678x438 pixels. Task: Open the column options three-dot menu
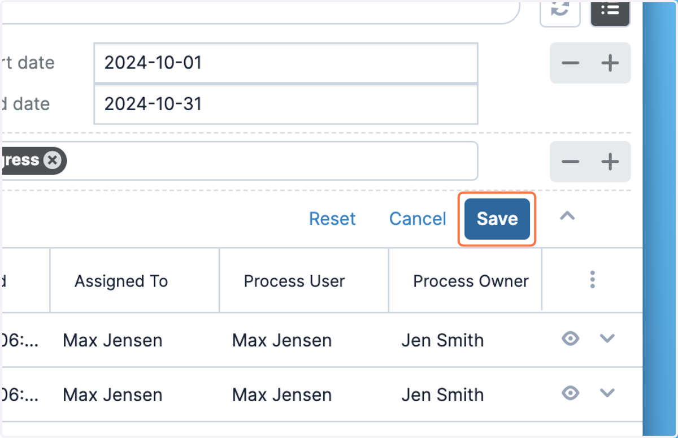(x=592, y=279)
